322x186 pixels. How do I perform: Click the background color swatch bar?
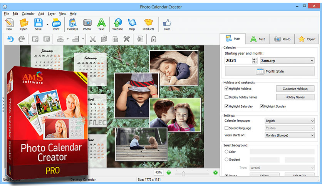(x=282, y=151)
